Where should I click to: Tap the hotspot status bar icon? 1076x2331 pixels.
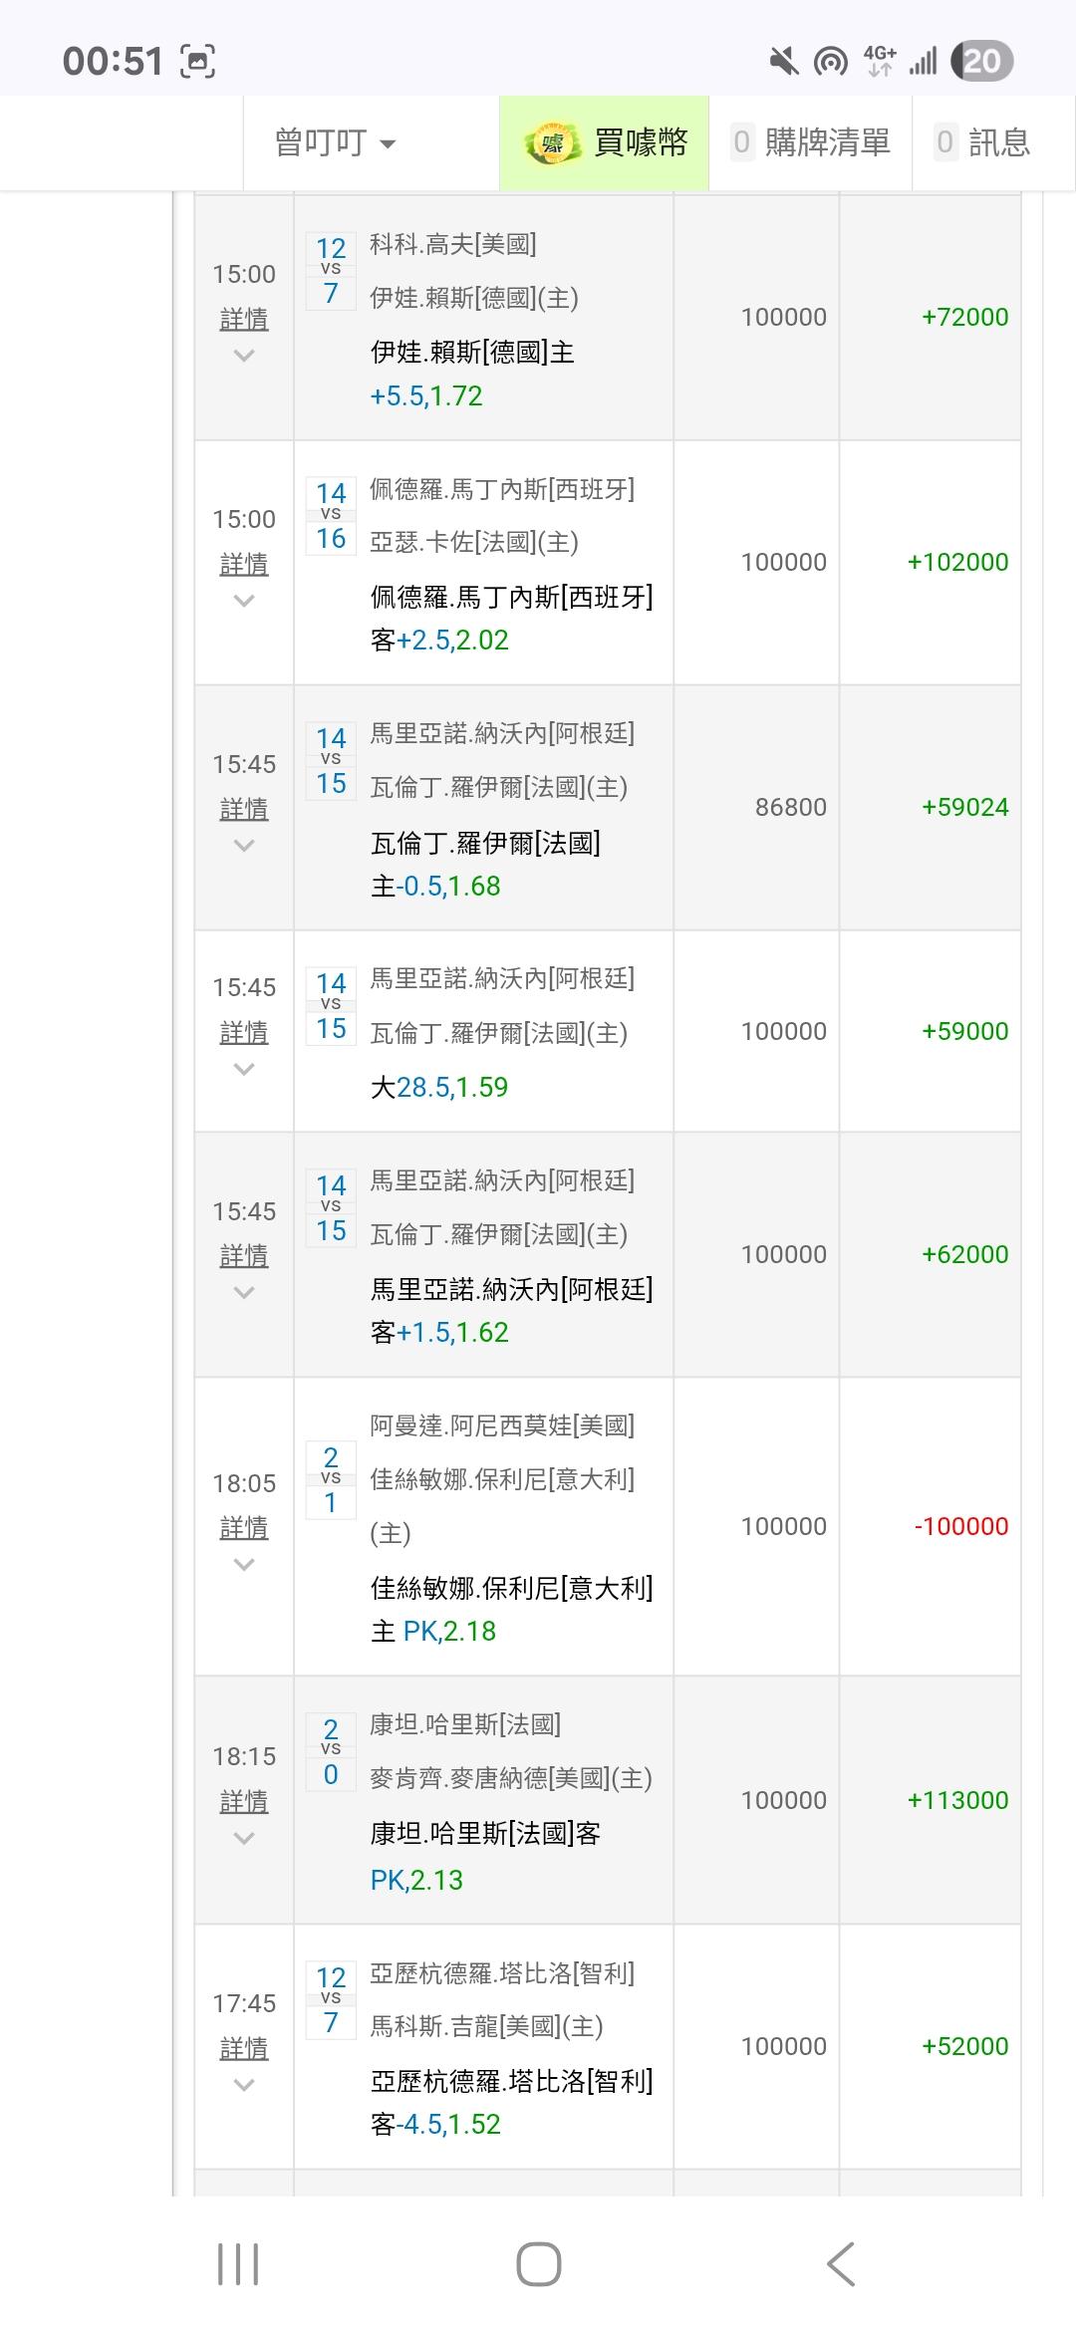pyautogui.click(x=830, y=62)
